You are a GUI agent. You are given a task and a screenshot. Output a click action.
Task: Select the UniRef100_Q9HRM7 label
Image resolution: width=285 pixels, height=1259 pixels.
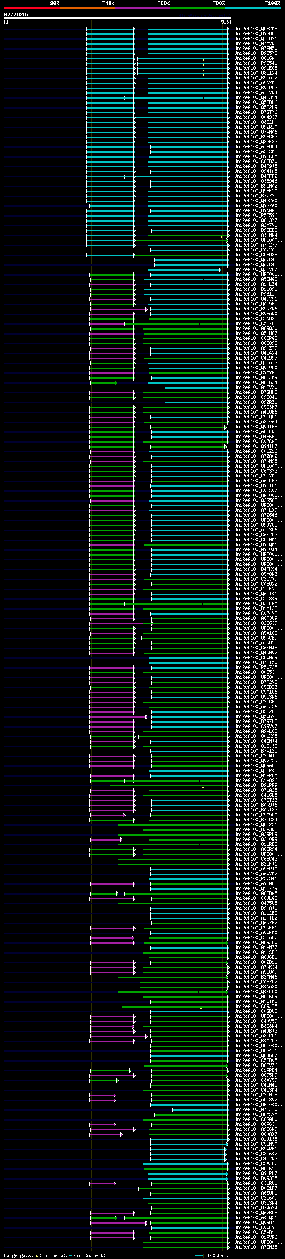(256, 1173)
